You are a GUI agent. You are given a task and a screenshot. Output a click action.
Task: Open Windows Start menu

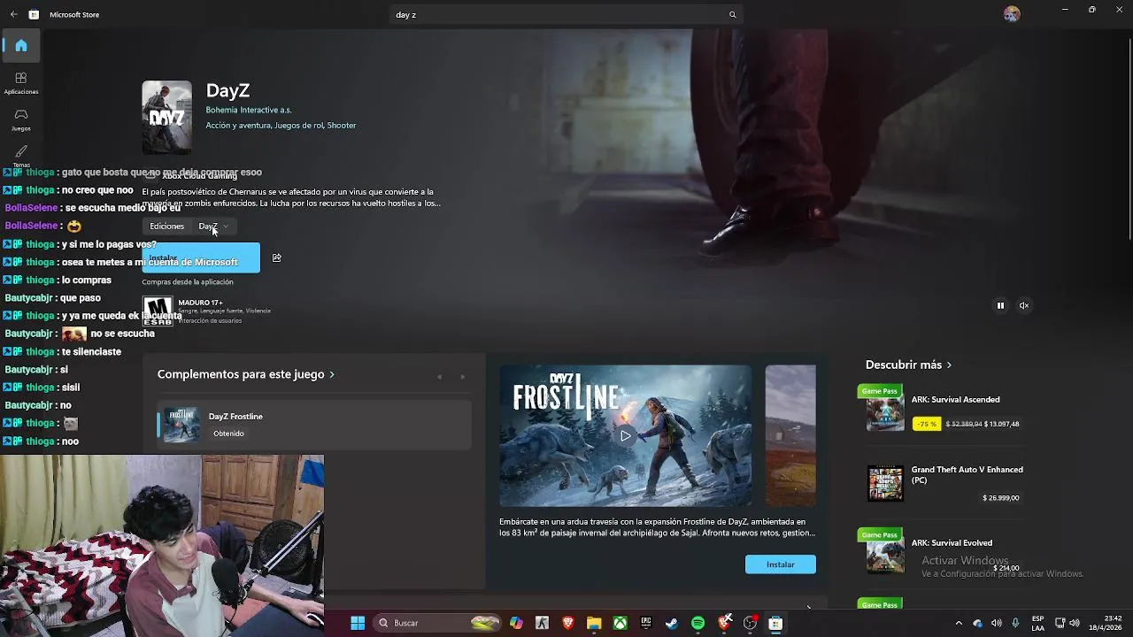pos(358,623)
